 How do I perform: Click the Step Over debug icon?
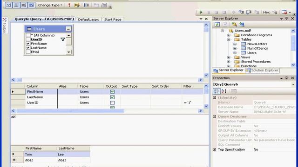click(249, 13)
